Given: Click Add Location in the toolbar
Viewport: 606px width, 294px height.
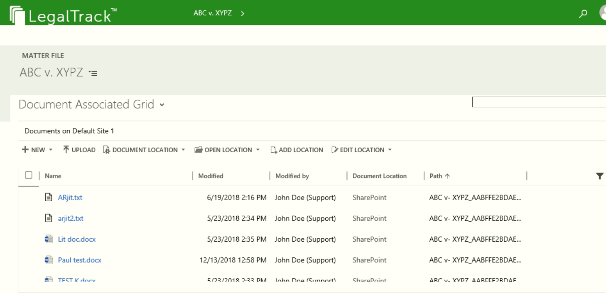Looking at the screenshot, I should coord(297,150).
